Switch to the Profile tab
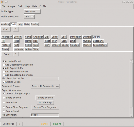The height and width of the screenshot is (127, 134). click(35, 24)
